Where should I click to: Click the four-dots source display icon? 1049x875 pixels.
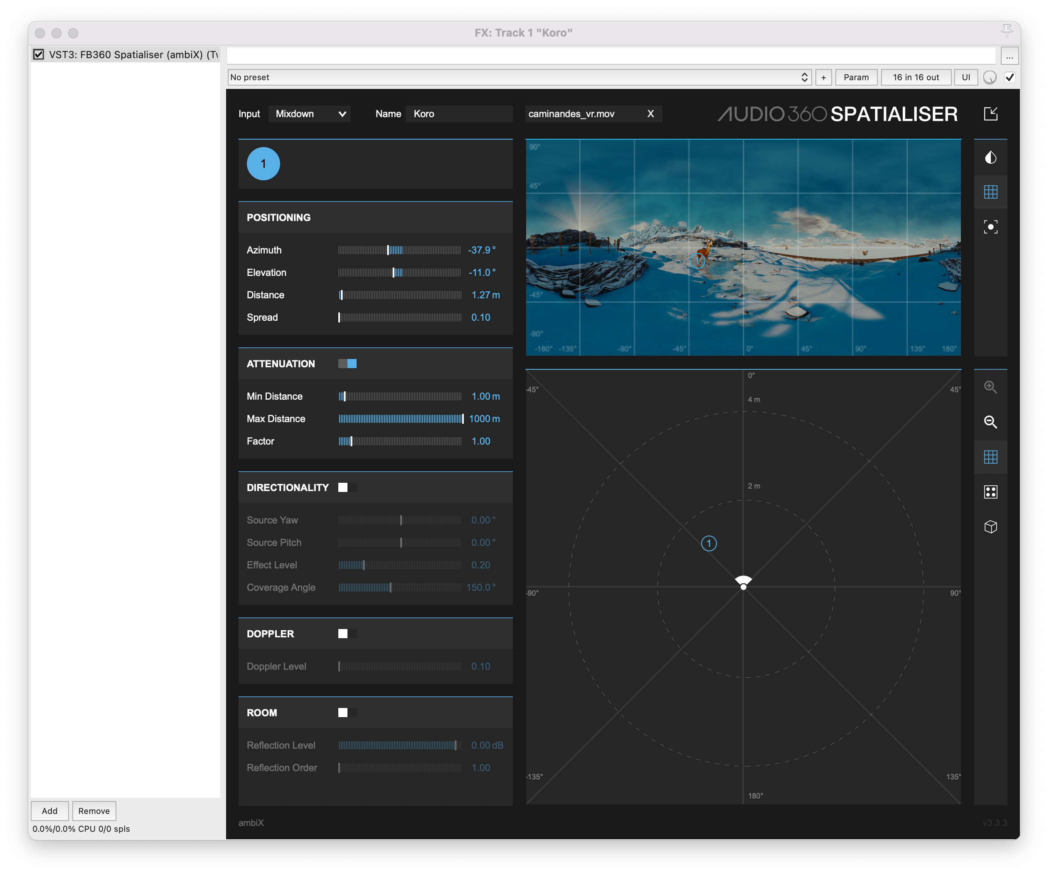990,492
